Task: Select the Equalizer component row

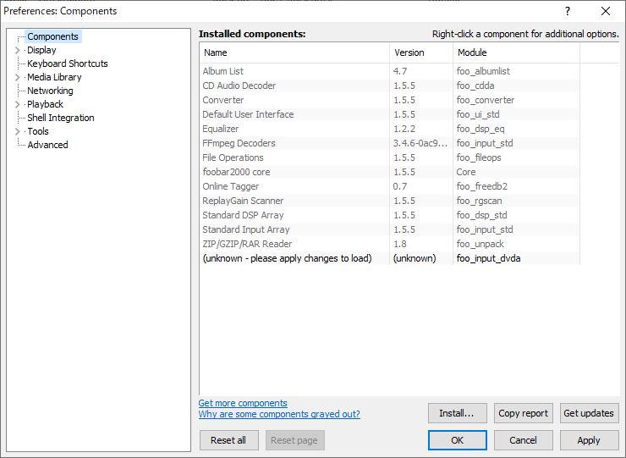Action: point(390,129)
